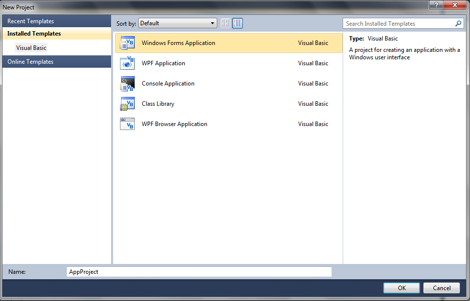Click "Windows Forms Application" template name
Screen dimensions: 470x301
(x=178, y=43)
